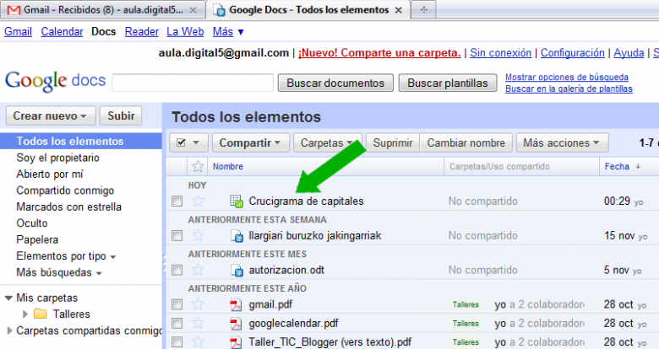659x349 pixels.
Task: Collapse the Mis carpetas tree
Action: tap(8, 298)
